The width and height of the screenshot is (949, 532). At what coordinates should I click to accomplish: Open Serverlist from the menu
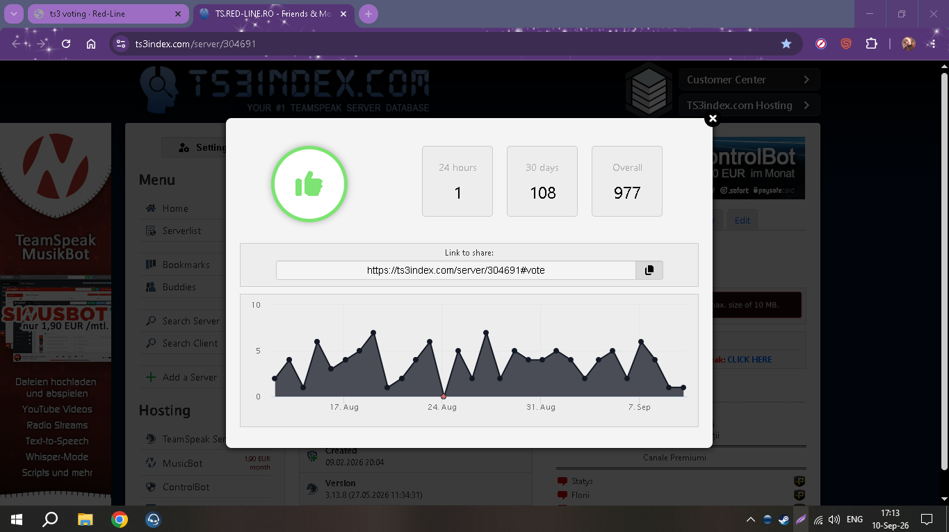[181, 231]
